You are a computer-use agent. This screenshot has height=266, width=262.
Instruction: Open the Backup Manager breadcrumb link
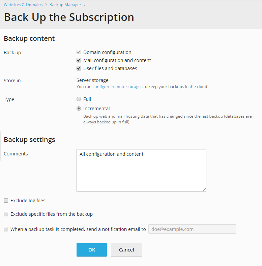pyautogui.click(x=65, y=5)
